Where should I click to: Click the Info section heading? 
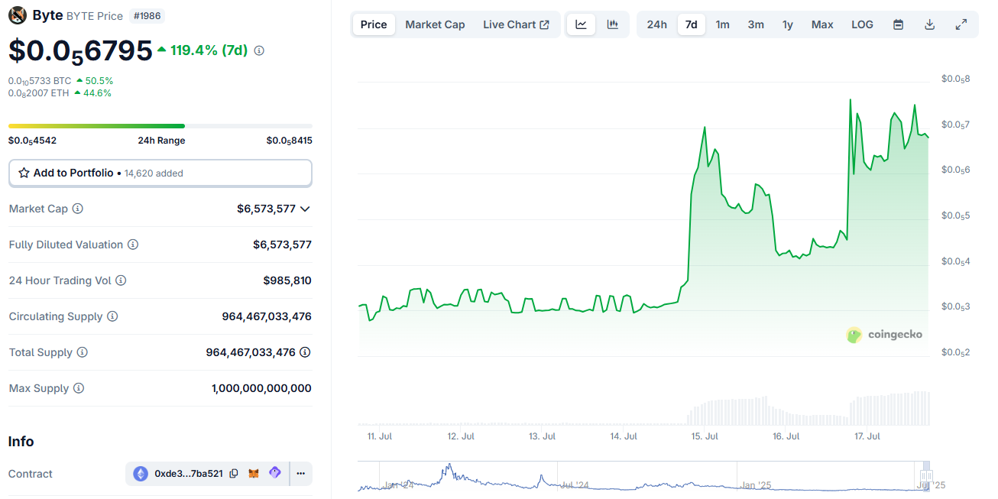(x=21, y=442)
